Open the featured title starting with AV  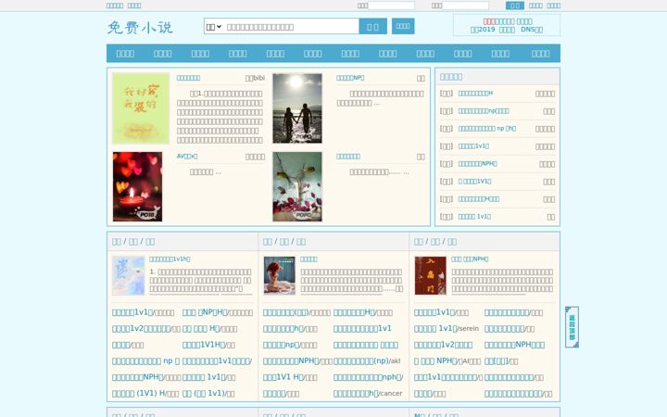(x=187, y=157)
